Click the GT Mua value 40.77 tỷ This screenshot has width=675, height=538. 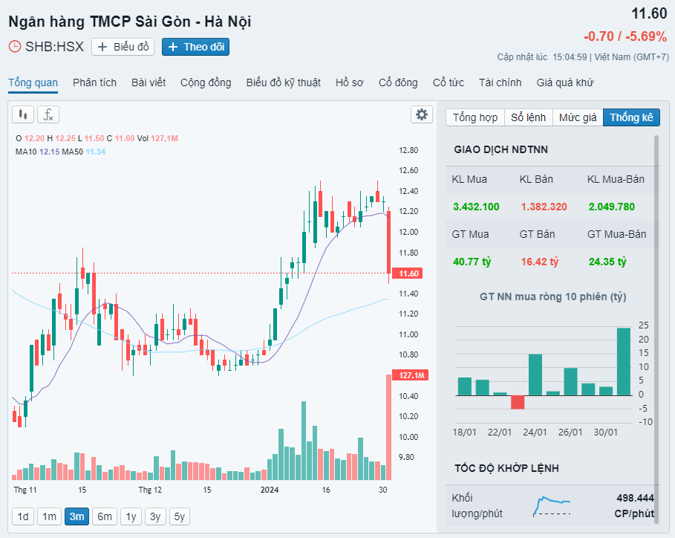[472, 262]
